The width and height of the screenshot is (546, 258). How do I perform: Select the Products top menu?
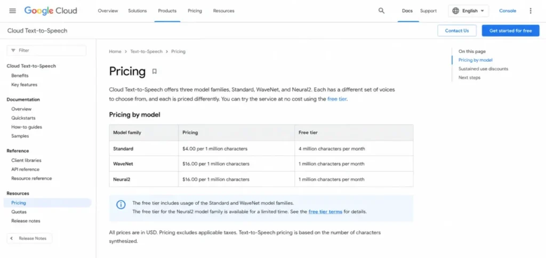point(167,11)
